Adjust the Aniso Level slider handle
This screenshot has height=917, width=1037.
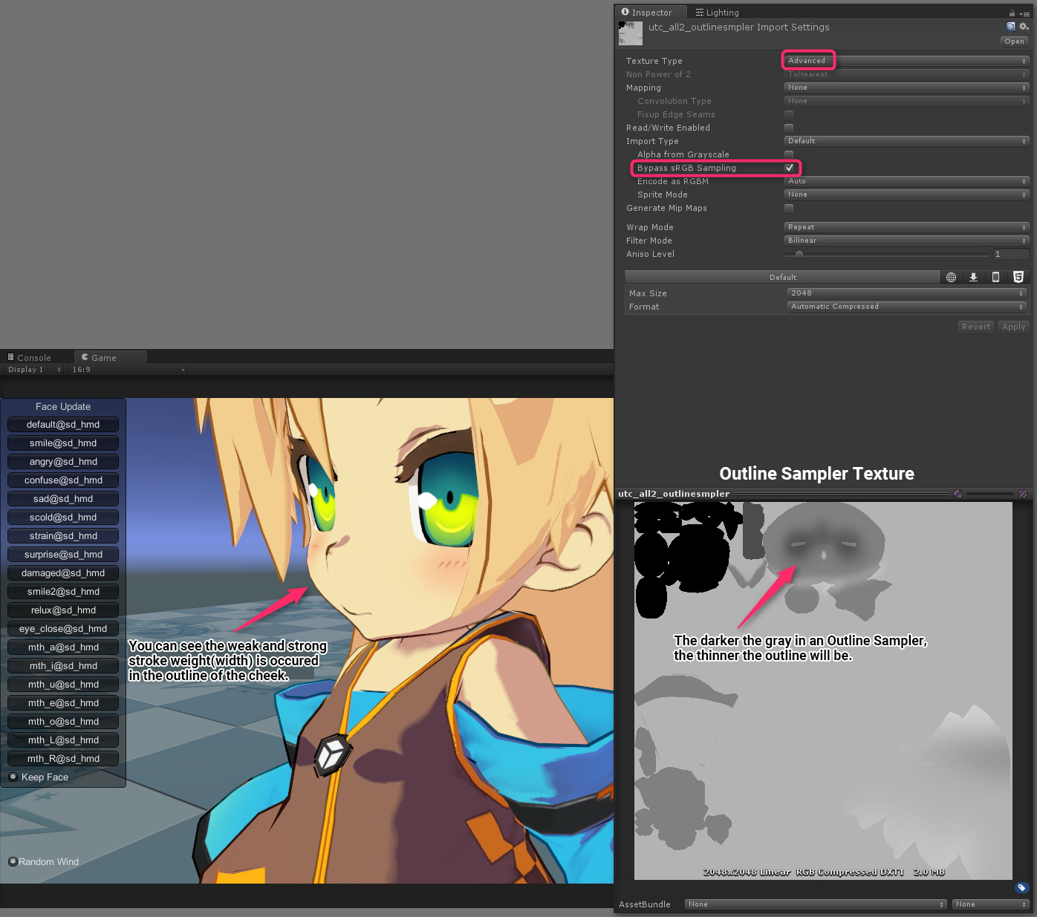[799, 254]
